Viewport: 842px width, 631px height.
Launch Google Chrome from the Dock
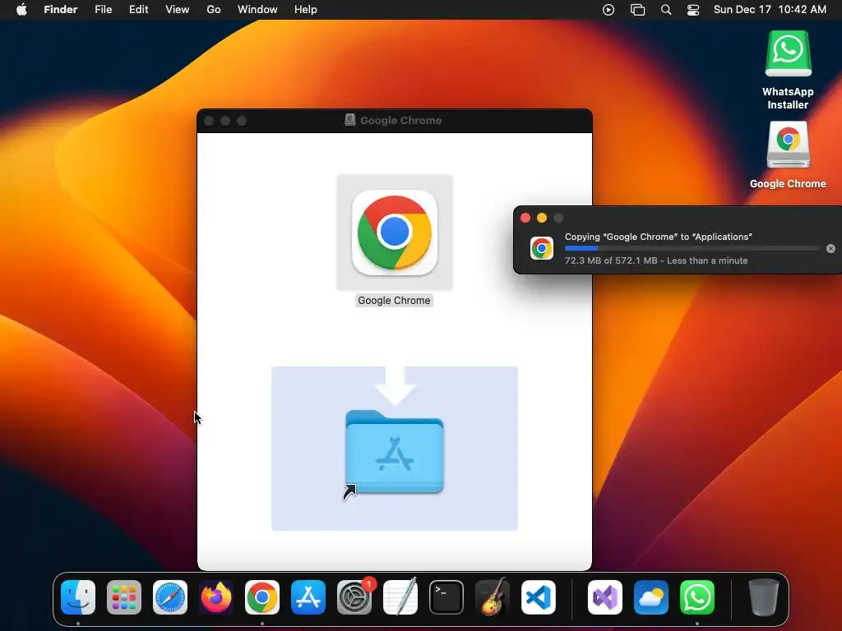[x=262, y=597]
